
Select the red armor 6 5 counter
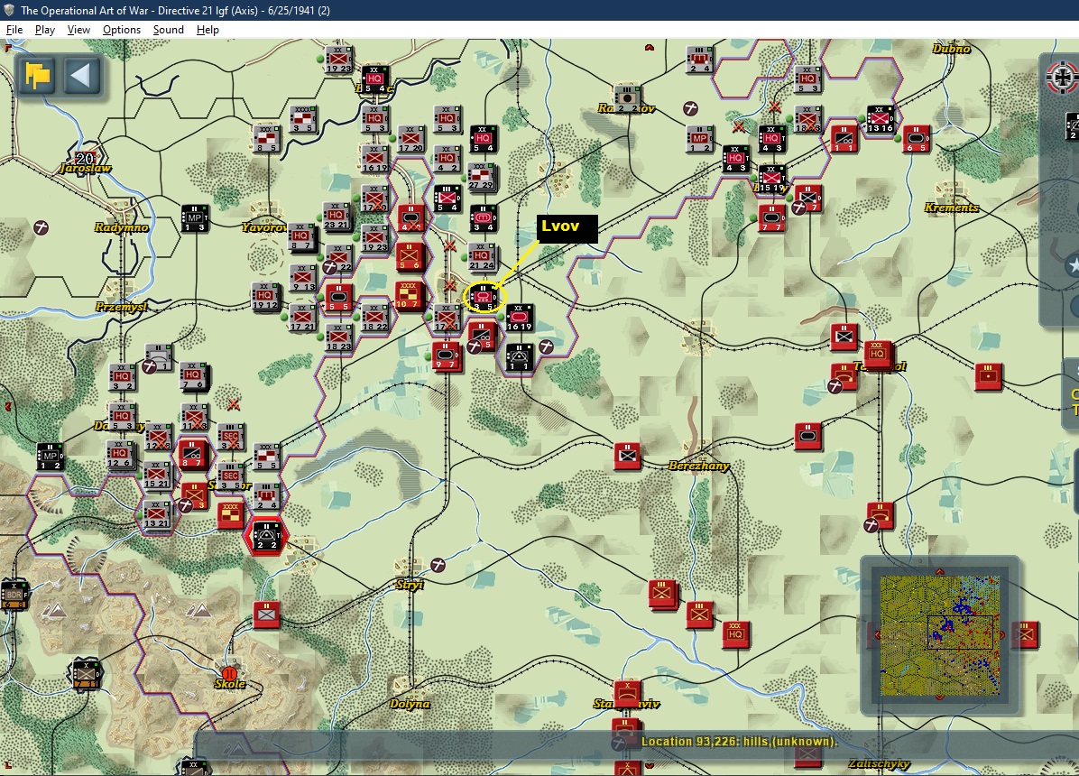916,138
